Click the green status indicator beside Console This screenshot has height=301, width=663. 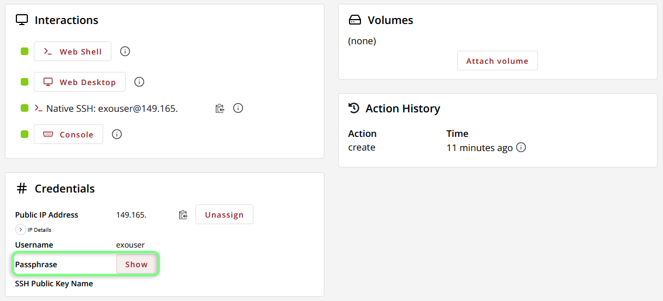coord(25,134)
